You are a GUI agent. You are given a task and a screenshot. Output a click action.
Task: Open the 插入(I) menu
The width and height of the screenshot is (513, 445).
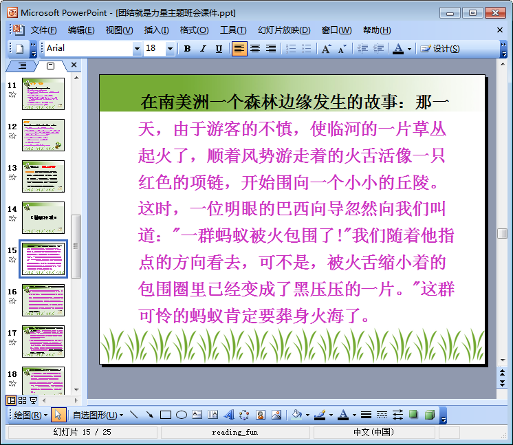156,30
